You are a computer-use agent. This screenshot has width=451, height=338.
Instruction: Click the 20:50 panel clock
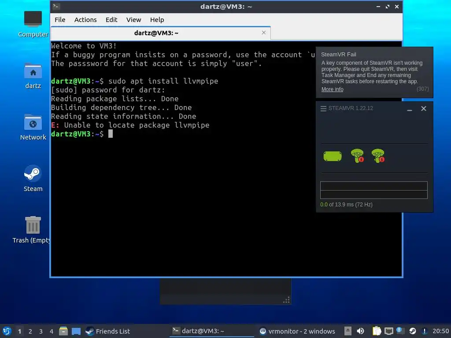click(440, 331)
